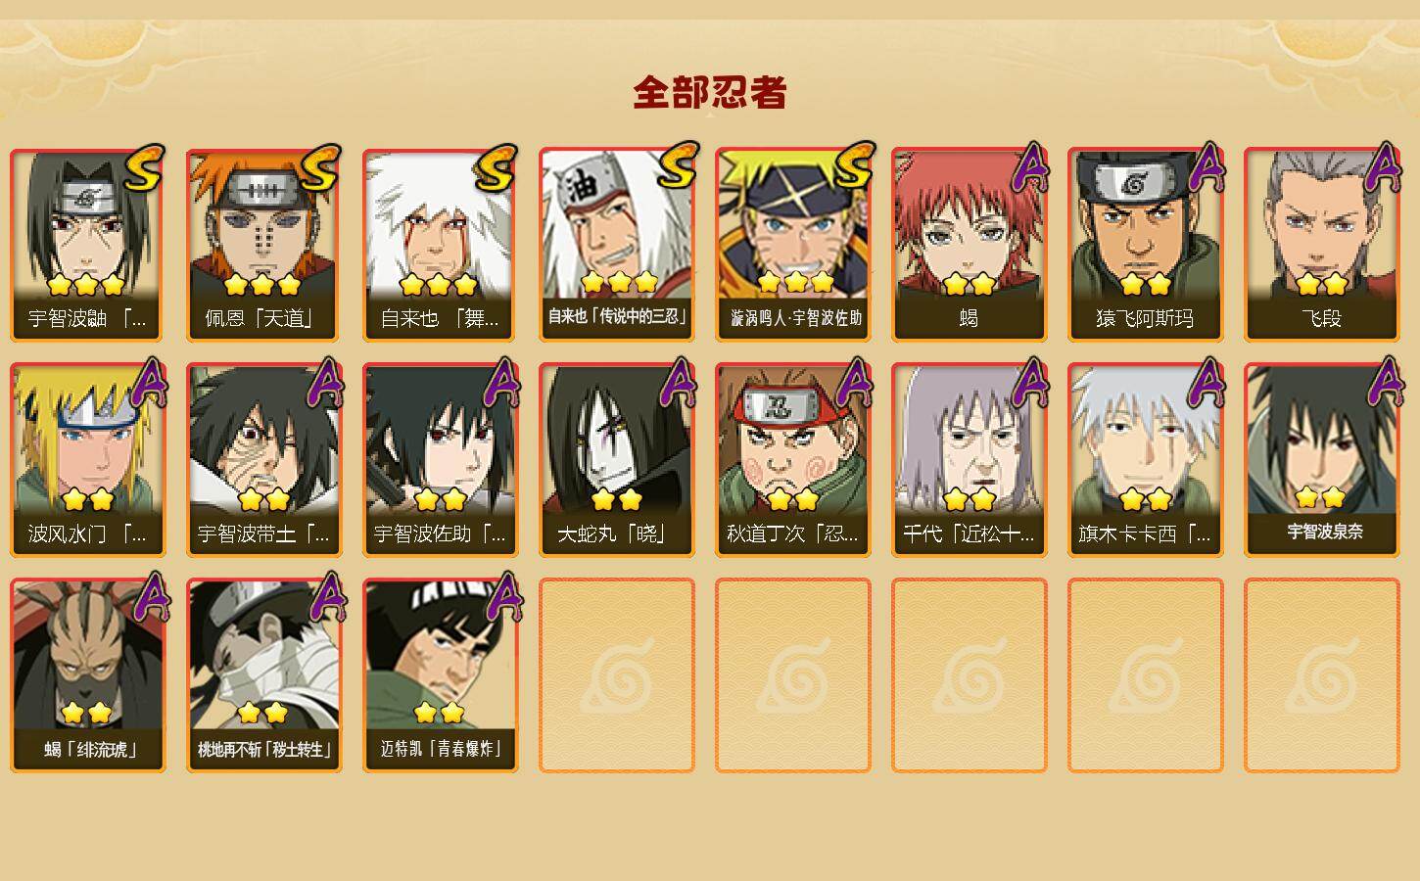Click the first empty ninja slot
Image resolution: width=1420 pixels, height=881 pixels.
[617, 675]
